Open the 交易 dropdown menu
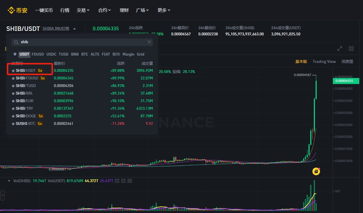363x213 pixels. coord(83,10)
